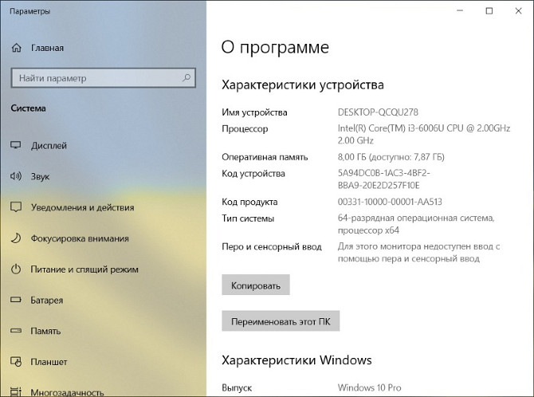This screenshot has height=397, width=534.
Task: Click the home icon beside Главная
Action: pyautogui.click(x=17, y=48)
